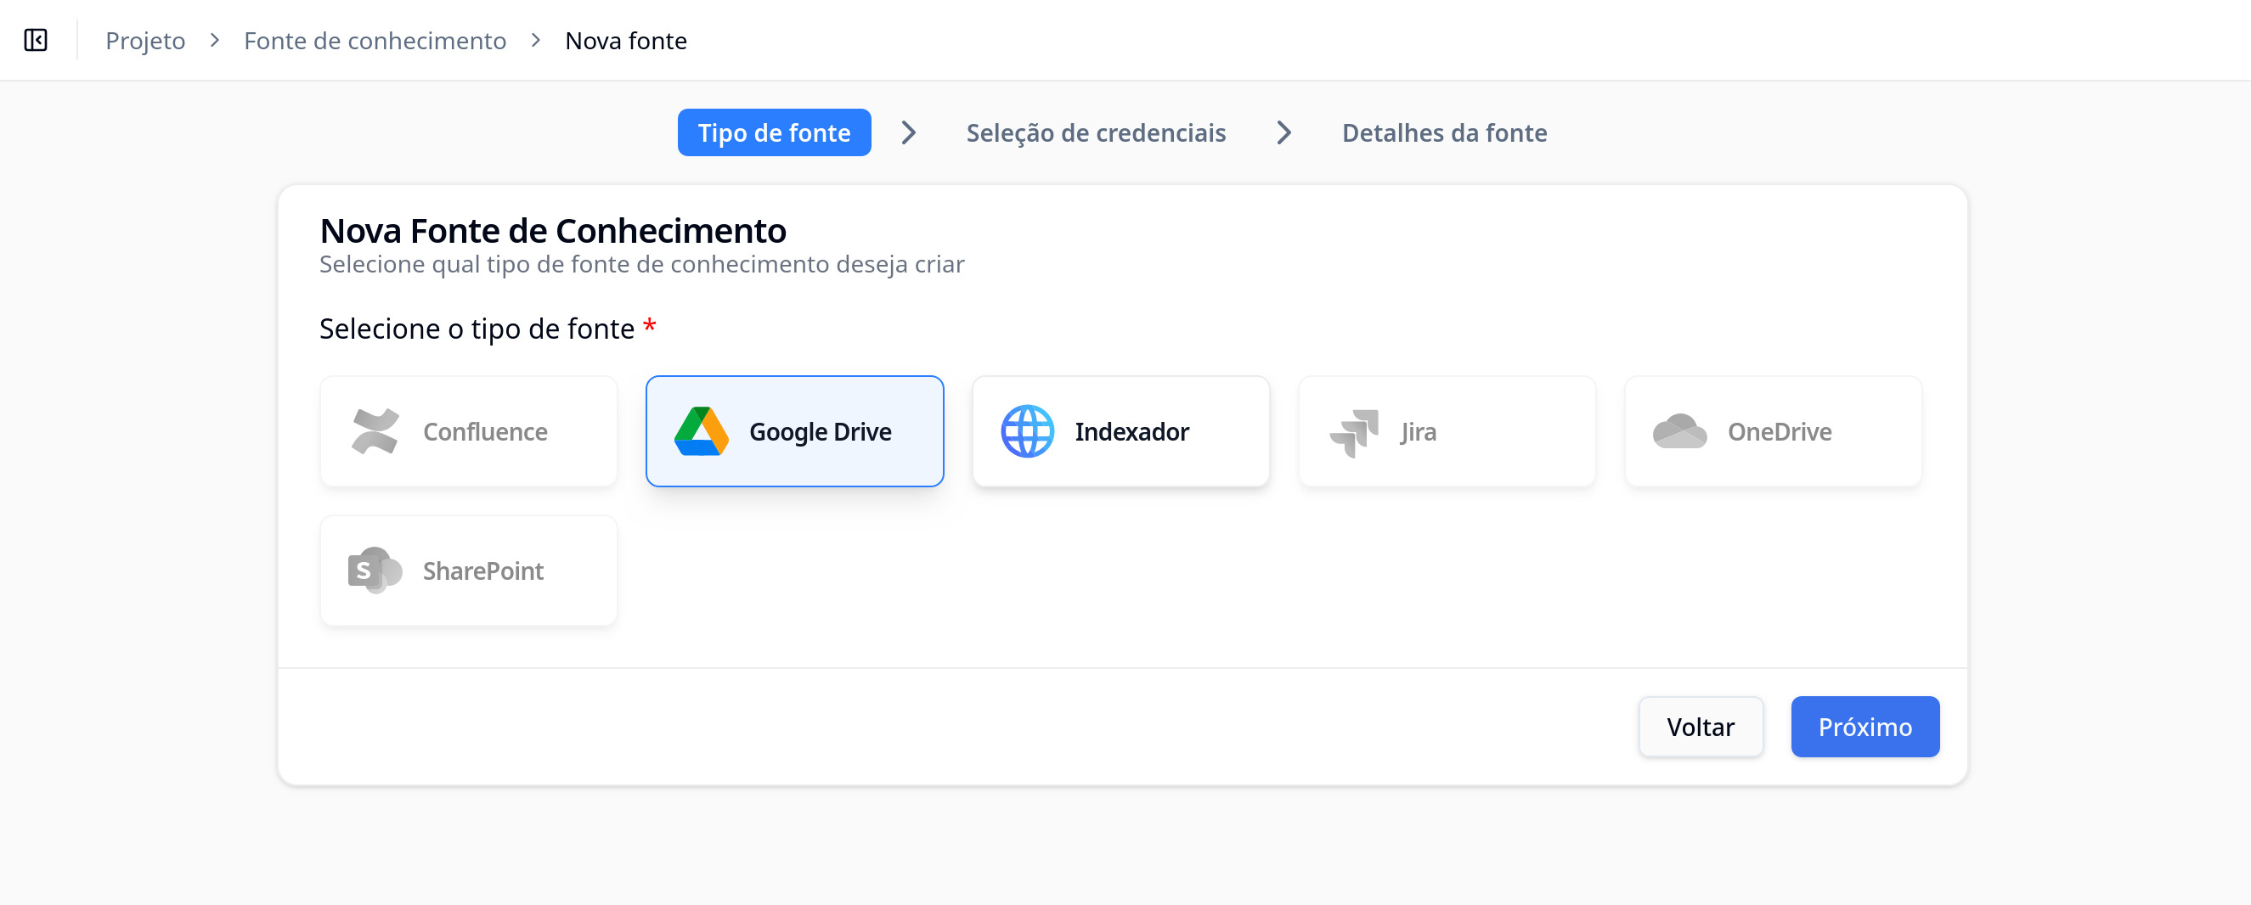This screenshot has height=905, width=2251.
Task: Choose the Indexador text label
Action: tap(1131, 431)
